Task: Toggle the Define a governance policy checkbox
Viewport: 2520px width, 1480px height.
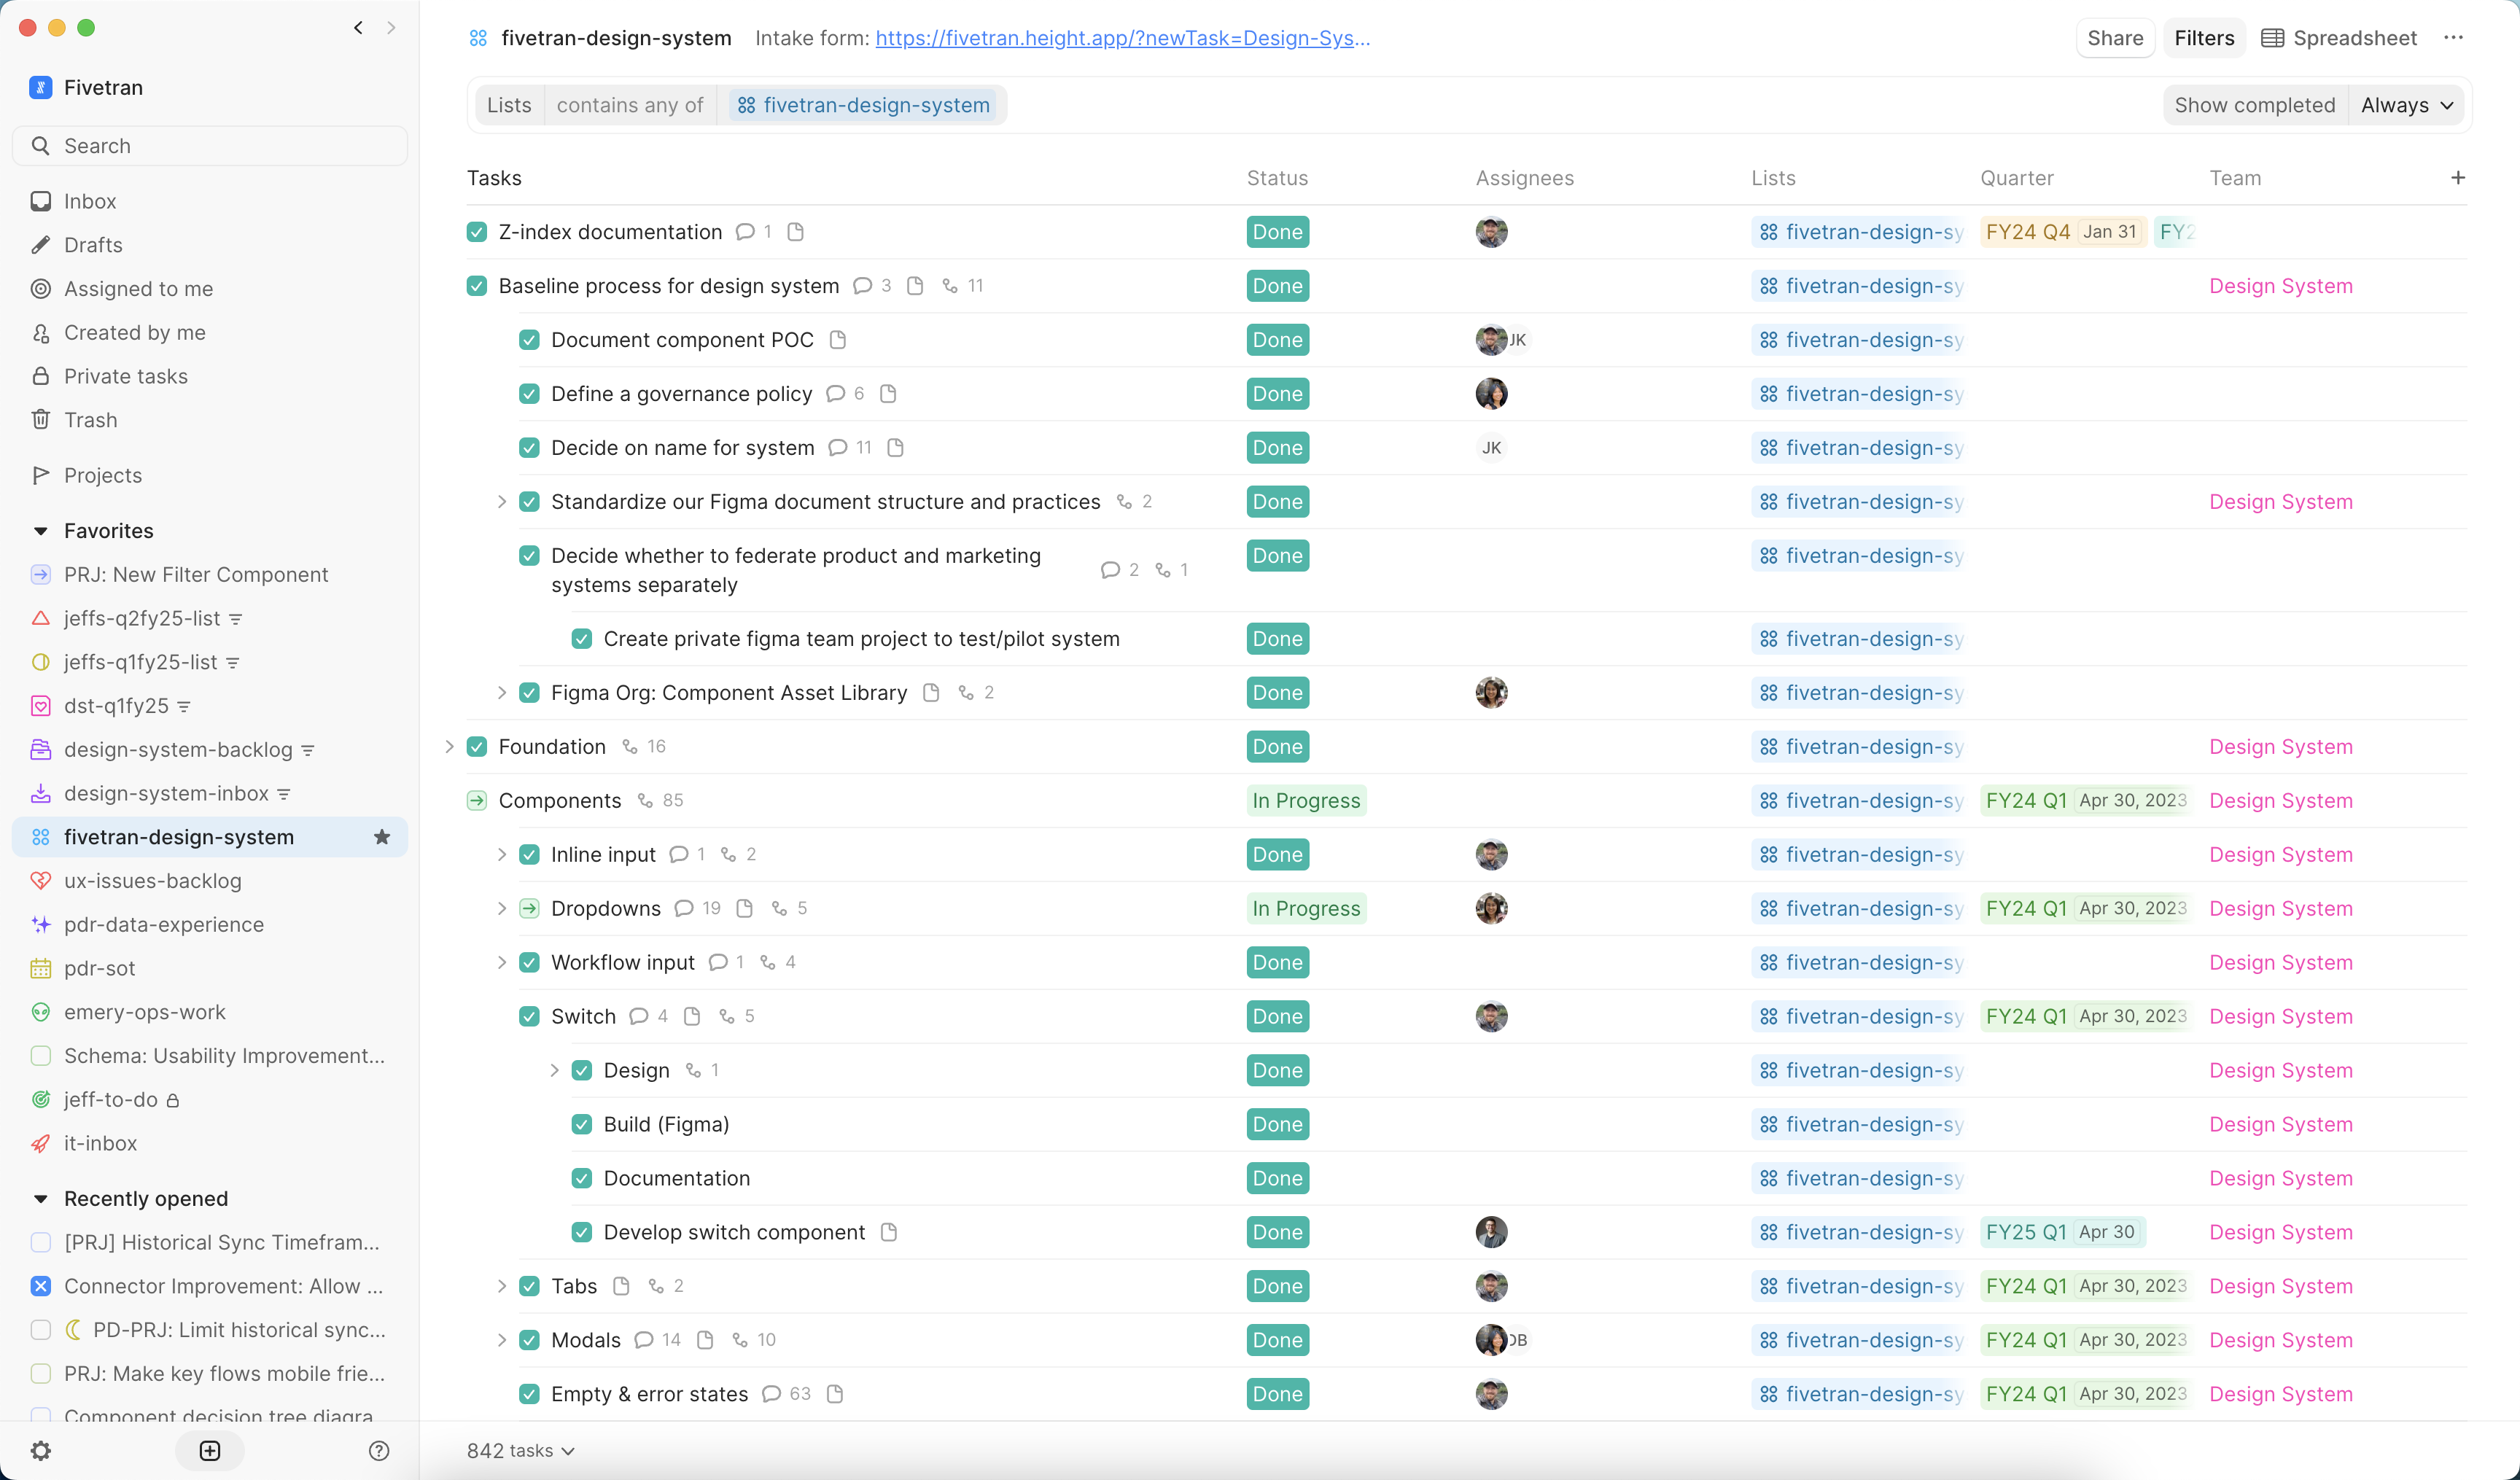Action: tap(530, 394)
